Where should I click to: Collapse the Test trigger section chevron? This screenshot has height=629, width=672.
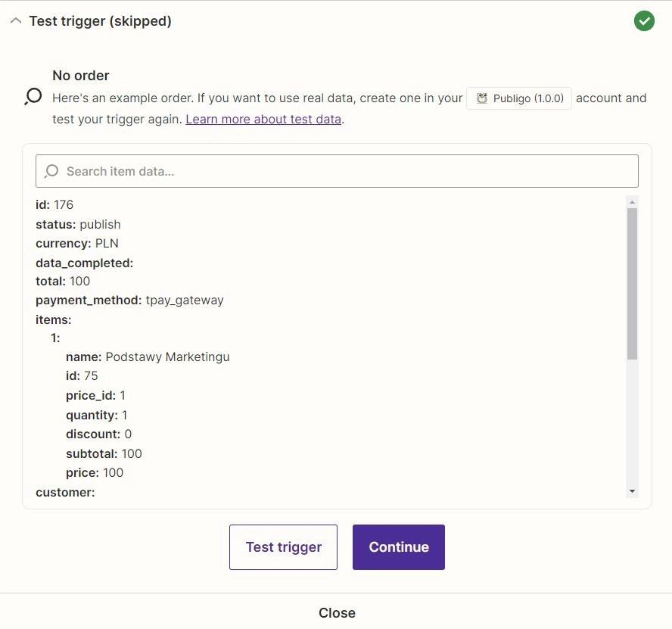pos(16,20)
